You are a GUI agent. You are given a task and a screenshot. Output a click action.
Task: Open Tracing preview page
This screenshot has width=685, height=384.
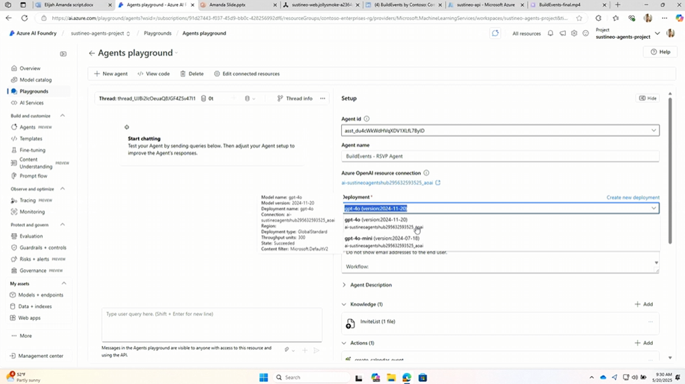(x=27, y=200)
